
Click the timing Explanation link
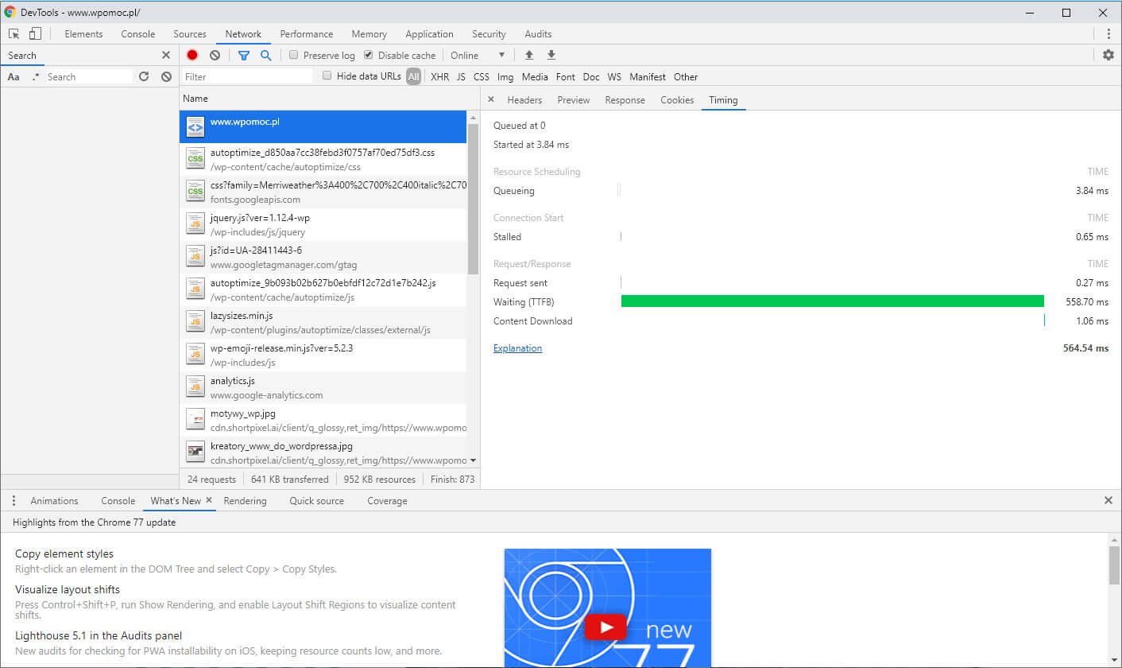coord(517,348)
